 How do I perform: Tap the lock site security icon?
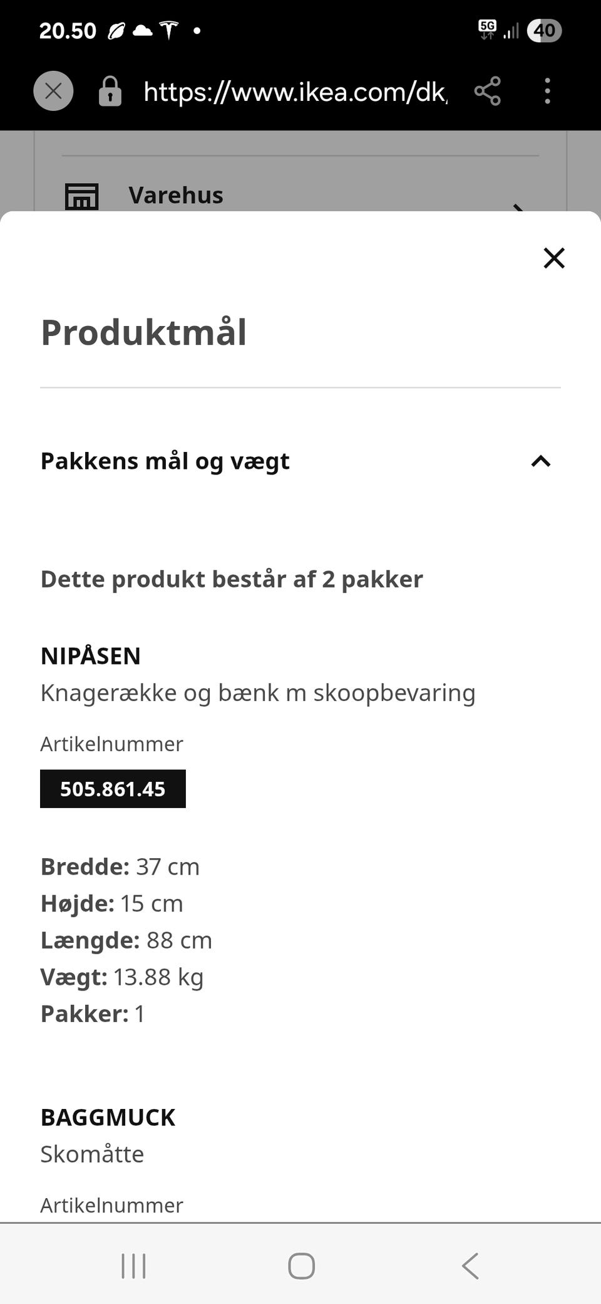tap(110, 92)
